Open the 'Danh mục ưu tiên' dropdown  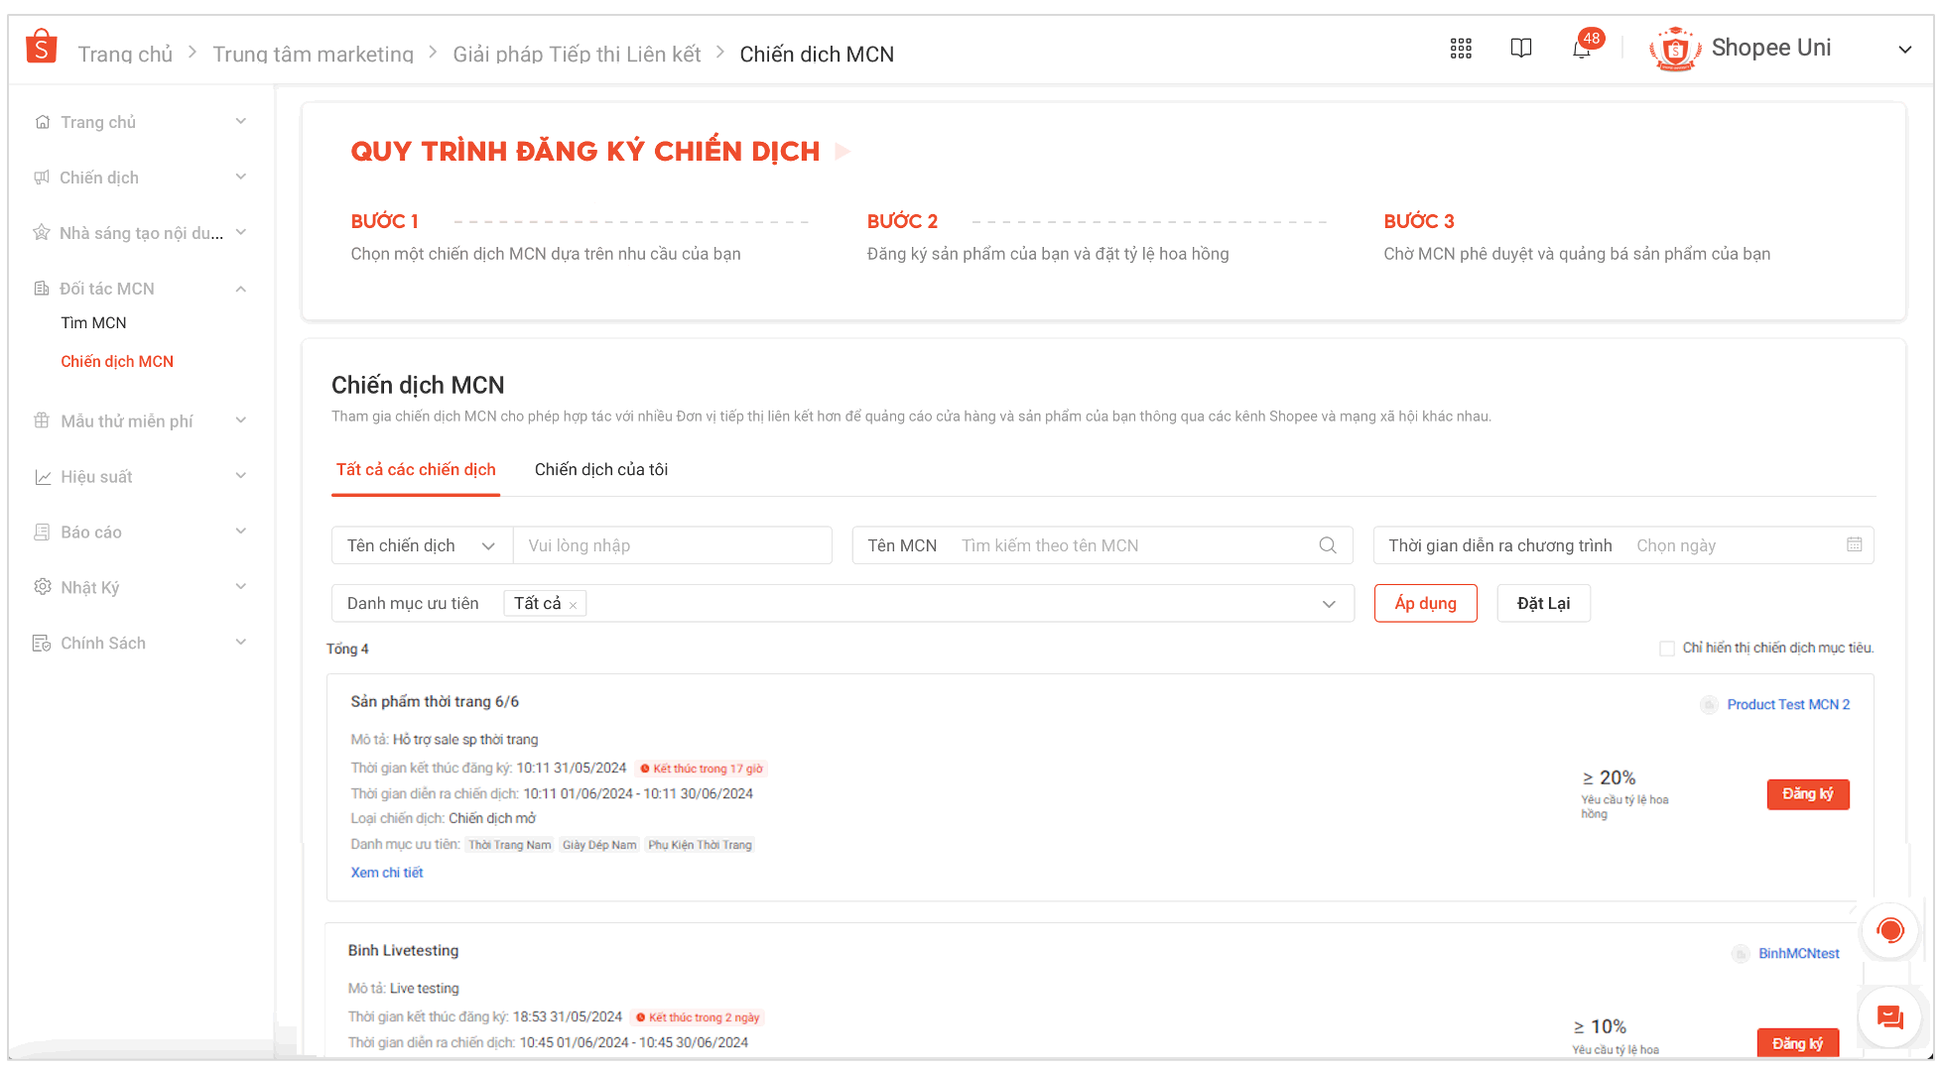(1329, 603)
